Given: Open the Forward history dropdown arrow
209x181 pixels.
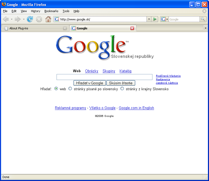Looking at the screenshot, I should click(24, 19).
